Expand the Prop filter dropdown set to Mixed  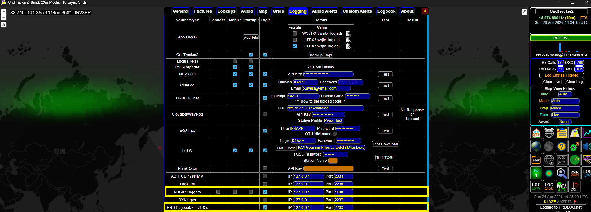pyautogui.click(x=565, y=108)
